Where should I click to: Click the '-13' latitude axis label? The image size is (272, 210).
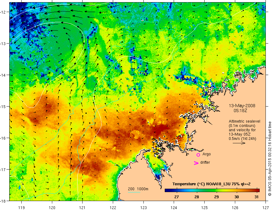(x=3, y=44)
